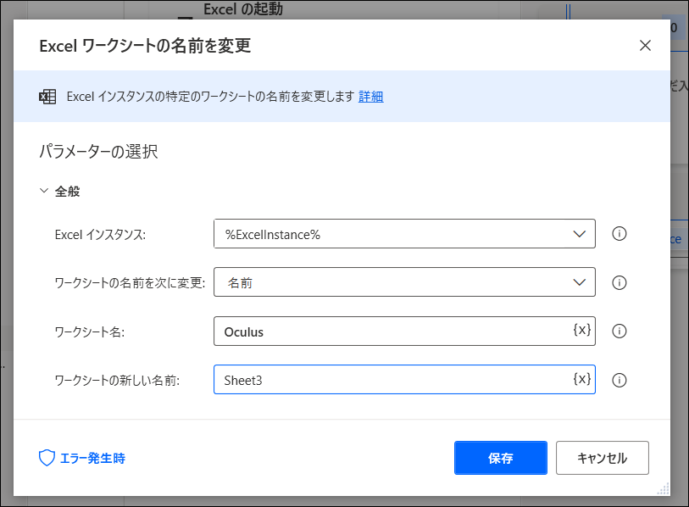Click the dialog title Excel ワークシートの名前を変更
689x507 pixels.
coord(145,46)
